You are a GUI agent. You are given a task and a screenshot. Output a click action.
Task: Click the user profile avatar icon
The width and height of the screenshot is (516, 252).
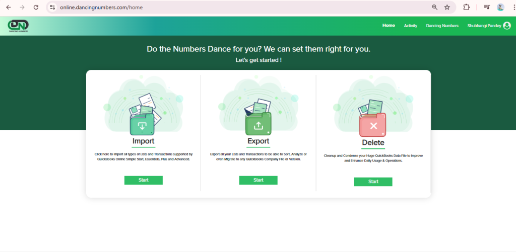[507, 26]
